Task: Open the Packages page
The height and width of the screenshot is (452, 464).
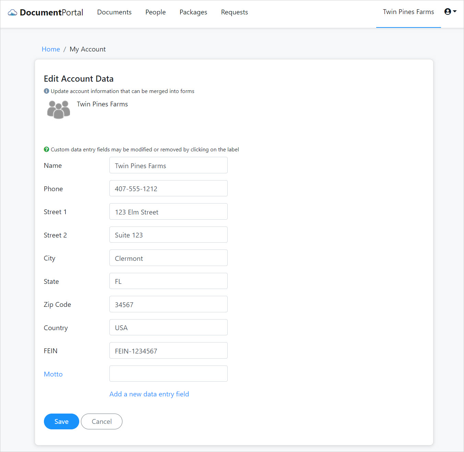Action: point(193,12)
